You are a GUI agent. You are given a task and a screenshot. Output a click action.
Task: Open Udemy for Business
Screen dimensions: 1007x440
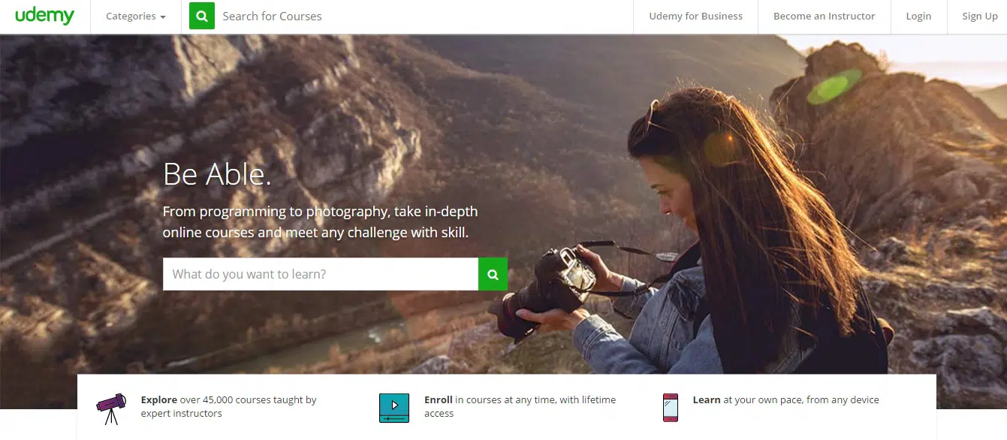click(x=695, y=17)
